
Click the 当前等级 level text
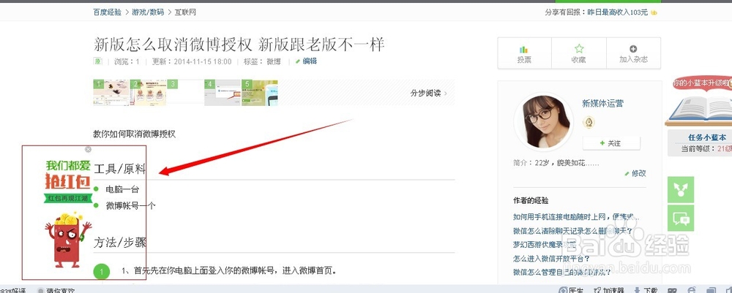706,149
